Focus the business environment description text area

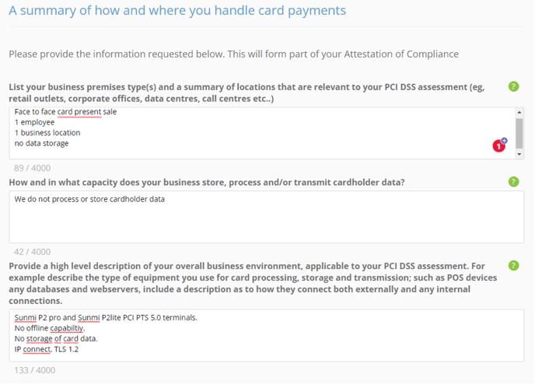pyautogui.click(x=267, y=336)
